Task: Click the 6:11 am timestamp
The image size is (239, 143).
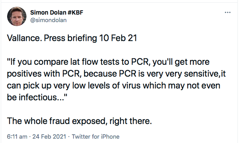Action: 17,137
